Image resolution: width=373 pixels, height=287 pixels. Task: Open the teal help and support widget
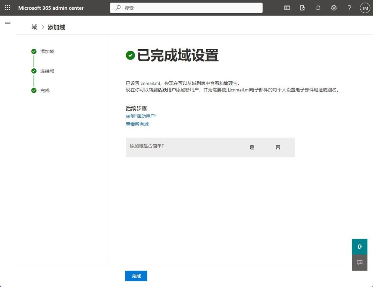click(x=360, y=247)
